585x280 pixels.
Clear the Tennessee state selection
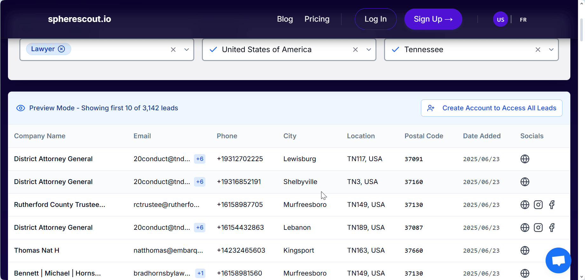(x=538, y=50)
